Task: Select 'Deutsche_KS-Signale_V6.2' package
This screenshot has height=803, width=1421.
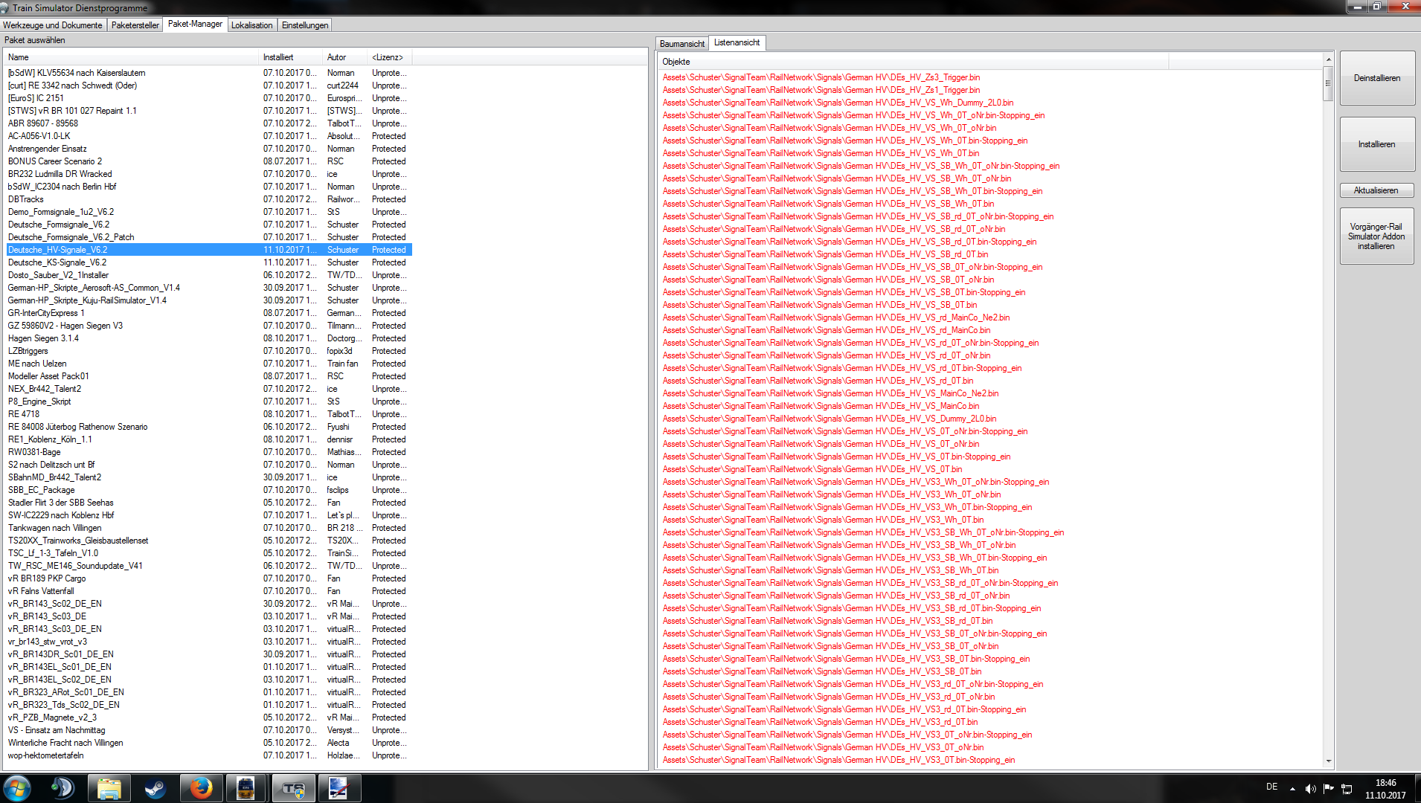Action: click(x=209, y=262)
